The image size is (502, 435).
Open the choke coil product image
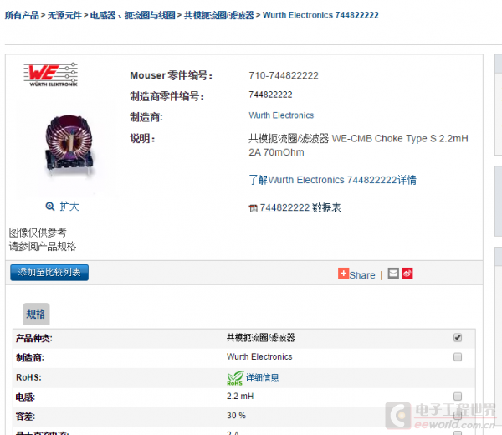coord(69,146)
